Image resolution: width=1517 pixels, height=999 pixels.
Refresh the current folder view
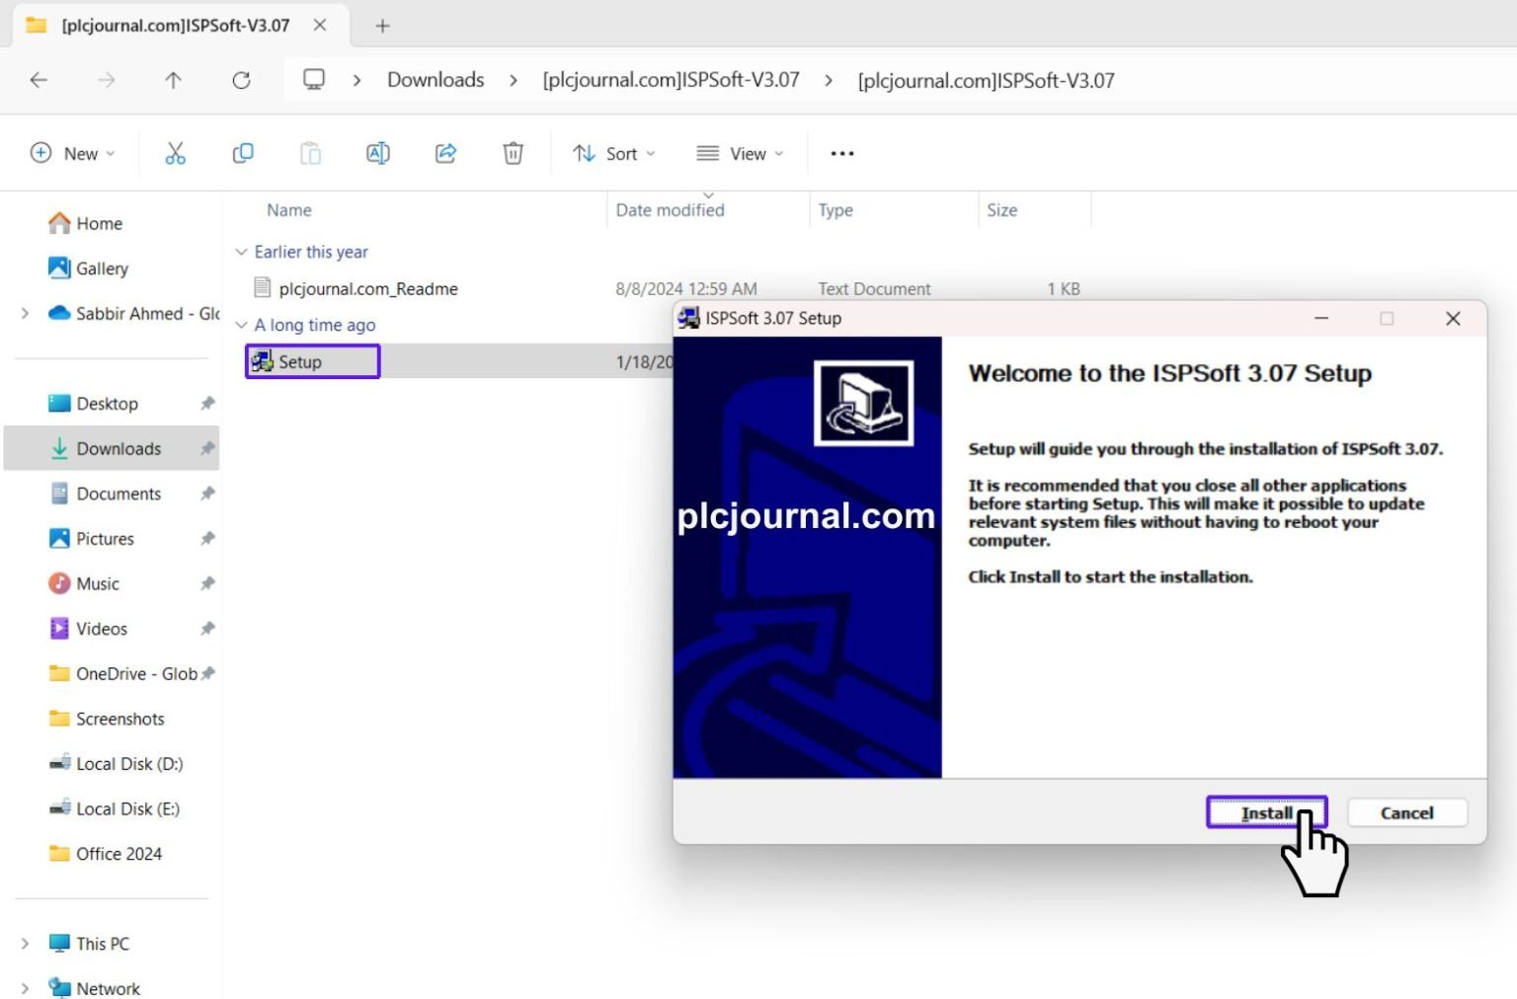[x=240, y=80]
